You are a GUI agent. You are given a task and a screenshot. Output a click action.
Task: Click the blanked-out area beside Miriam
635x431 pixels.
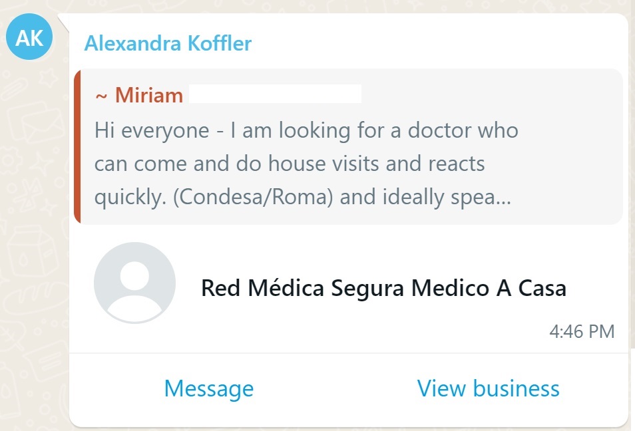click(x=275, y=94)
